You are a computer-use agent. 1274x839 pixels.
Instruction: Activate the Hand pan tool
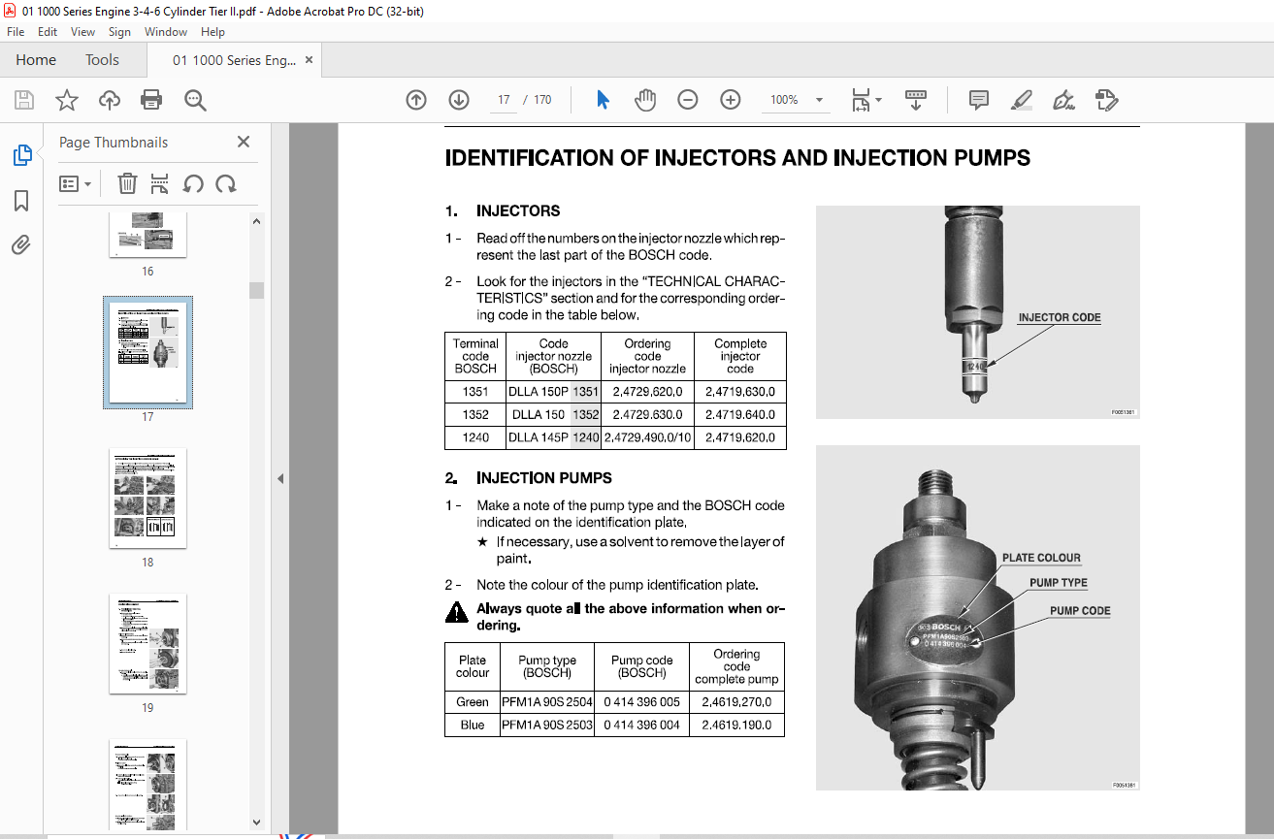point(645,100)
